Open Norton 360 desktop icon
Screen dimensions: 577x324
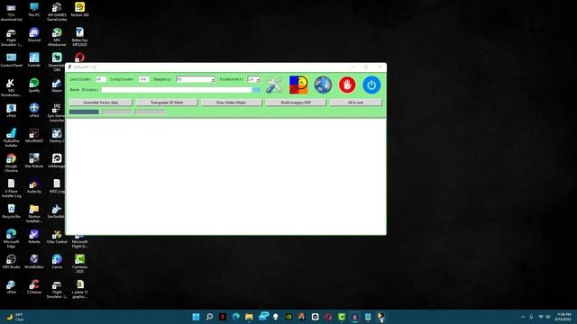coord(79,10)
